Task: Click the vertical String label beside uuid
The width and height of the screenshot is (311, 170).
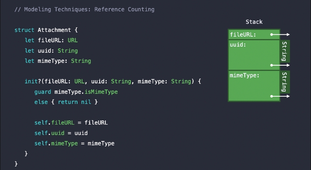Action: point(284,51)
